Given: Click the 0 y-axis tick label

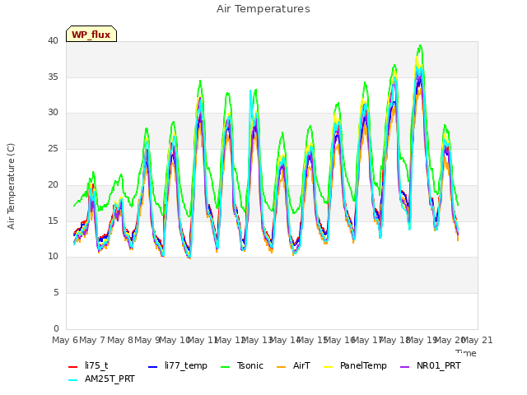Looking at the screenshot, I should [x=56, y=328].
